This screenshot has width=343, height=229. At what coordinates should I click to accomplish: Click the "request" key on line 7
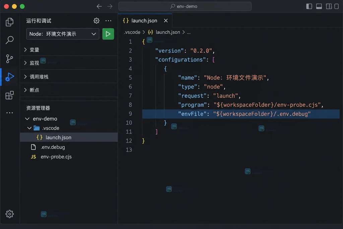192,96
